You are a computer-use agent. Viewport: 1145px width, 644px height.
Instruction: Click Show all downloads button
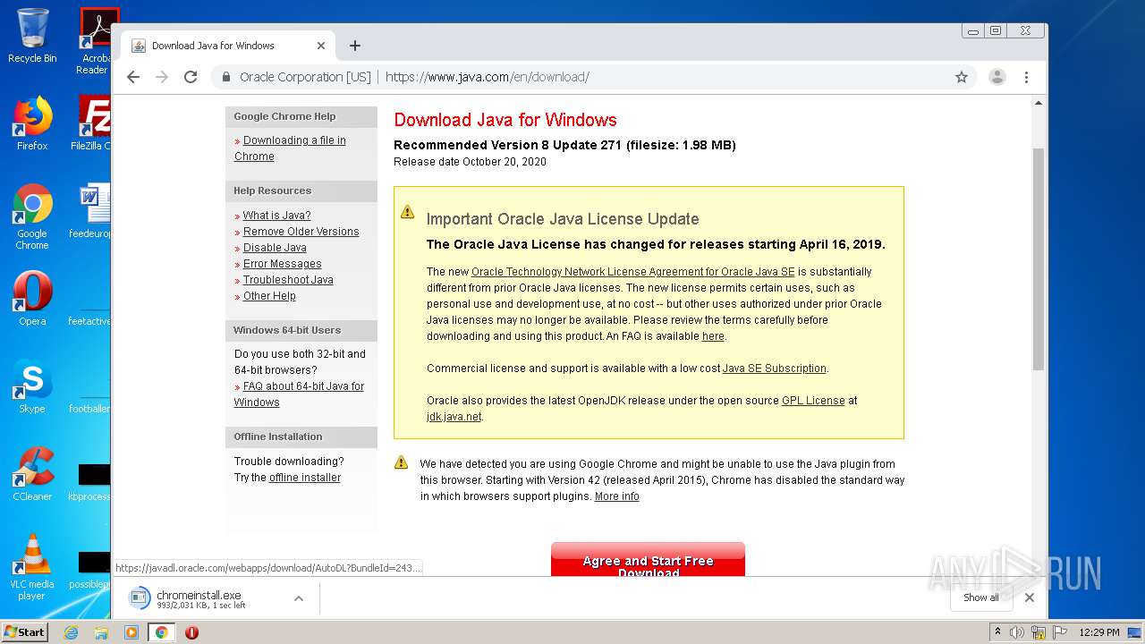[980, 597]
